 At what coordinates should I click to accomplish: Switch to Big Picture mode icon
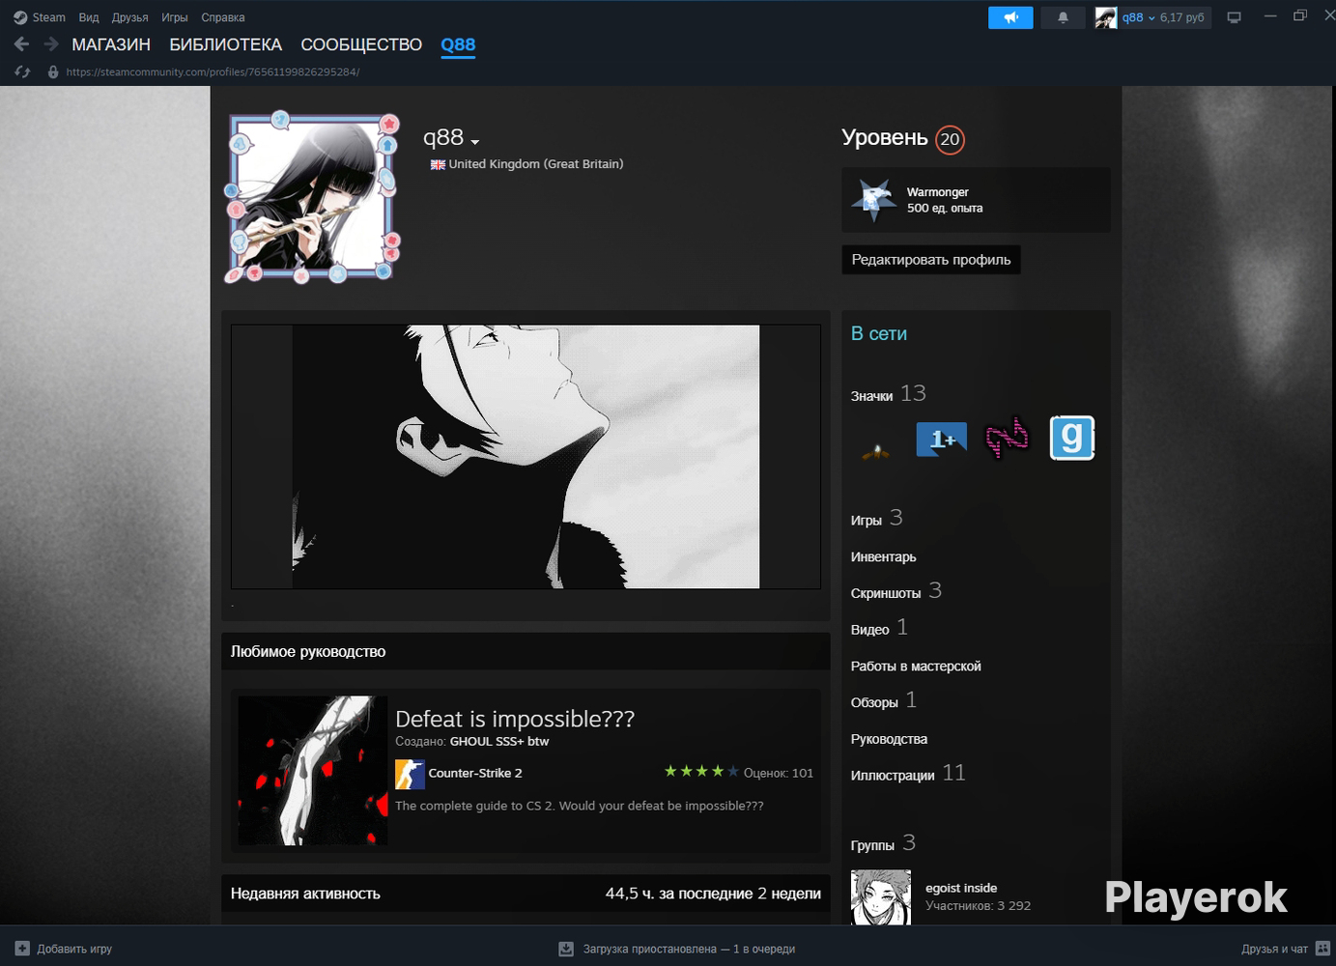pyautogui.click(x=1234, y=17)
